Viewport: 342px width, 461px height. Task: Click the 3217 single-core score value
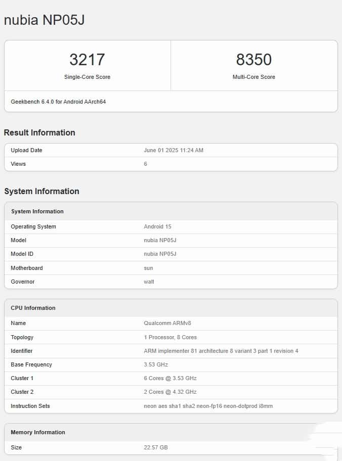click(x=87, y=60)
